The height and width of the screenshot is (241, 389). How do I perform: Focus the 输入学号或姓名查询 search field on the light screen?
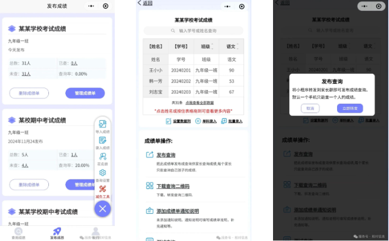point(193,31)
